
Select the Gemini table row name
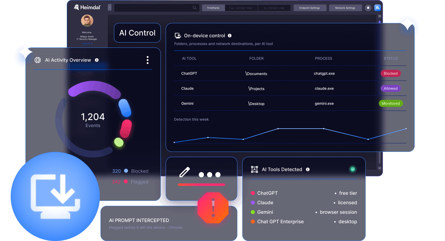tap(187, 104)
